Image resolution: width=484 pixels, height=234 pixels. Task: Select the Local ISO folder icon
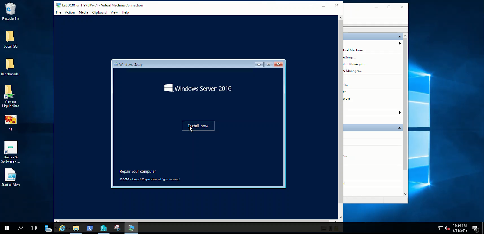coord(11,39)
